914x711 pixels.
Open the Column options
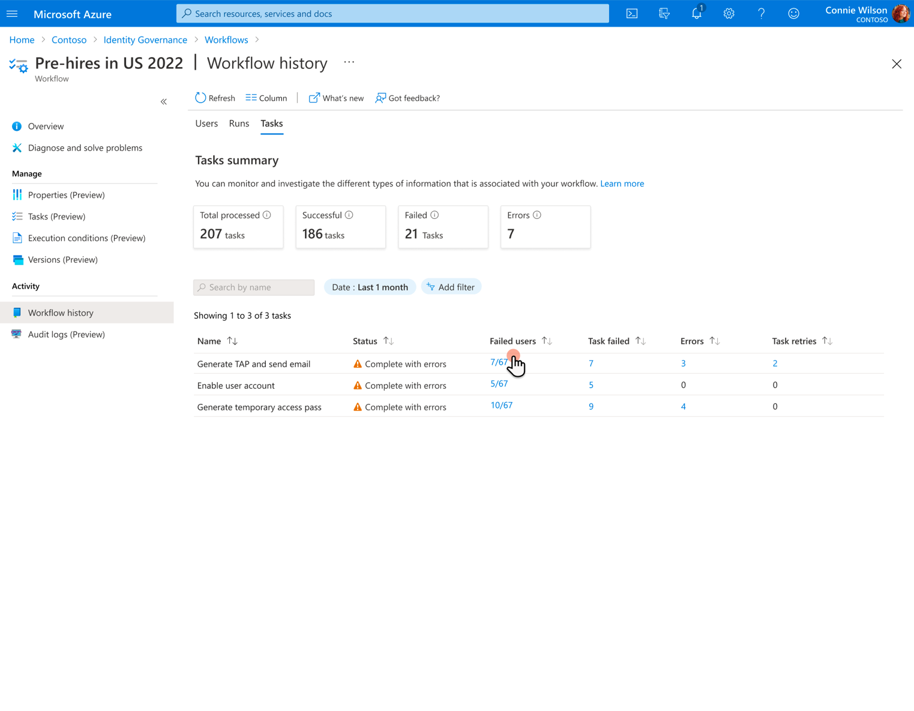(x=266, y=98)
